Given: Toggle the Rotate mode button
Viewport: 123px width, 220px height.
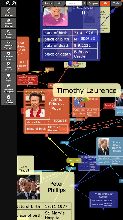Looking at the screenshot, I should click(48, 3).
